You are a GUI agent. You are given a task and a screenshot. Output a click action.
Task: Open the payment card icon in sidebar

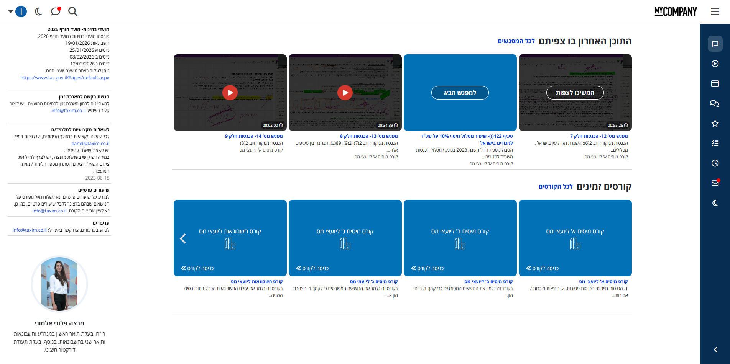pyautogui.click(x=715, y=83)
